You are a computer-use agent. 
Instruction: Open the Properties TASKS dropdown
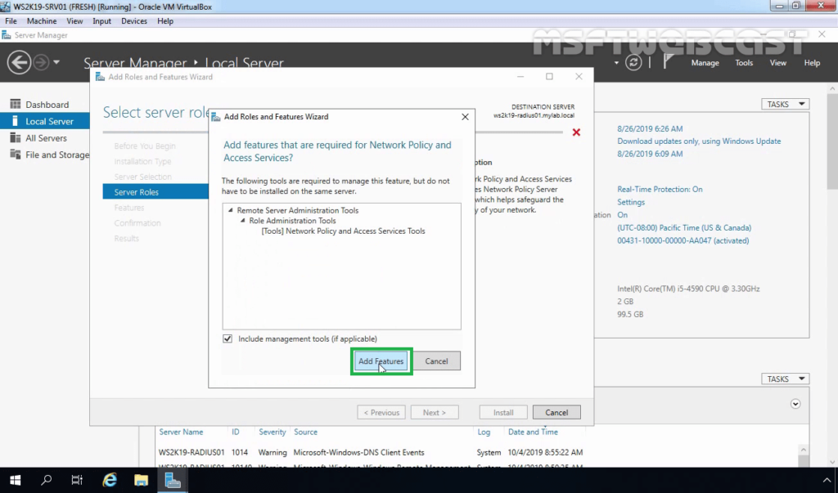[785, 104]
